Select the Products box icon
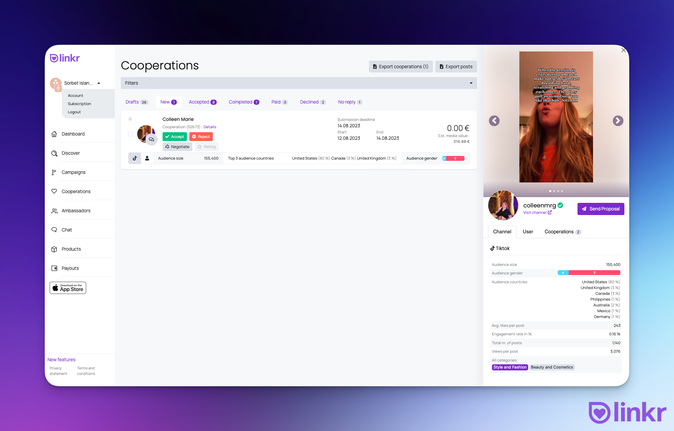Screen dimensions: 674x431 [x=54, y=249]
